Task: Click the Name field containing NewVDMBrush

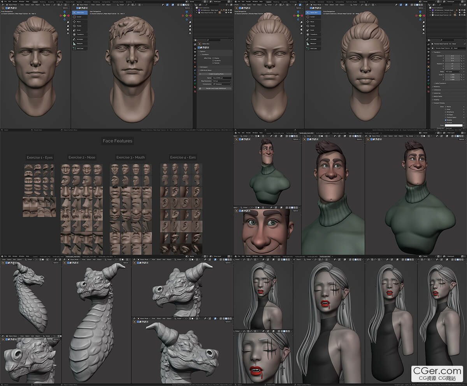Action: click(221, 78)
